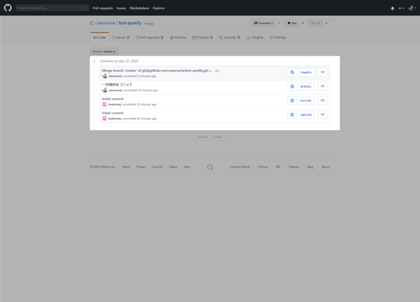Browse repository at commit 24b5244
The image size is (420, 302).
pyautogui.click(x=322, y=114)
